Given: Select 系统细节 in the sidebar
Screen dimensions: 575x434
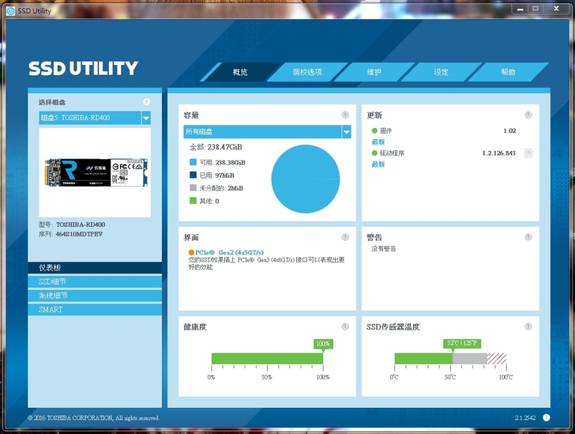Looking at the screenshot, I should [x=95, y=296].
